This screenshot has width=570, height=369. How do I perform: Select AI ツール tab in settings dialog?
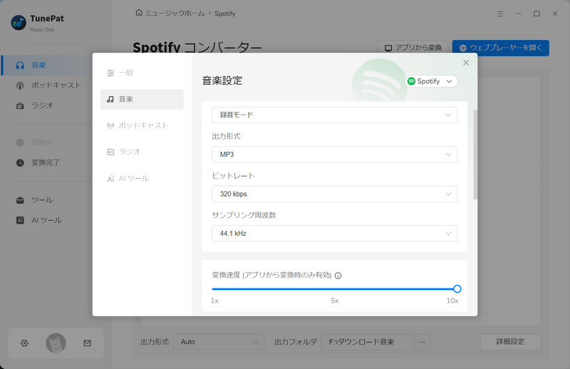click(x=142, y=179)
